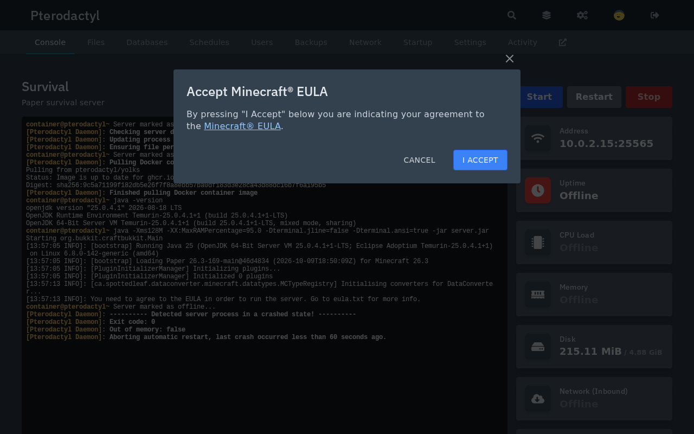This screenshot has height=434, width=694.
Task: Click the CPU Load chip icon
Action: coord(538,242)
